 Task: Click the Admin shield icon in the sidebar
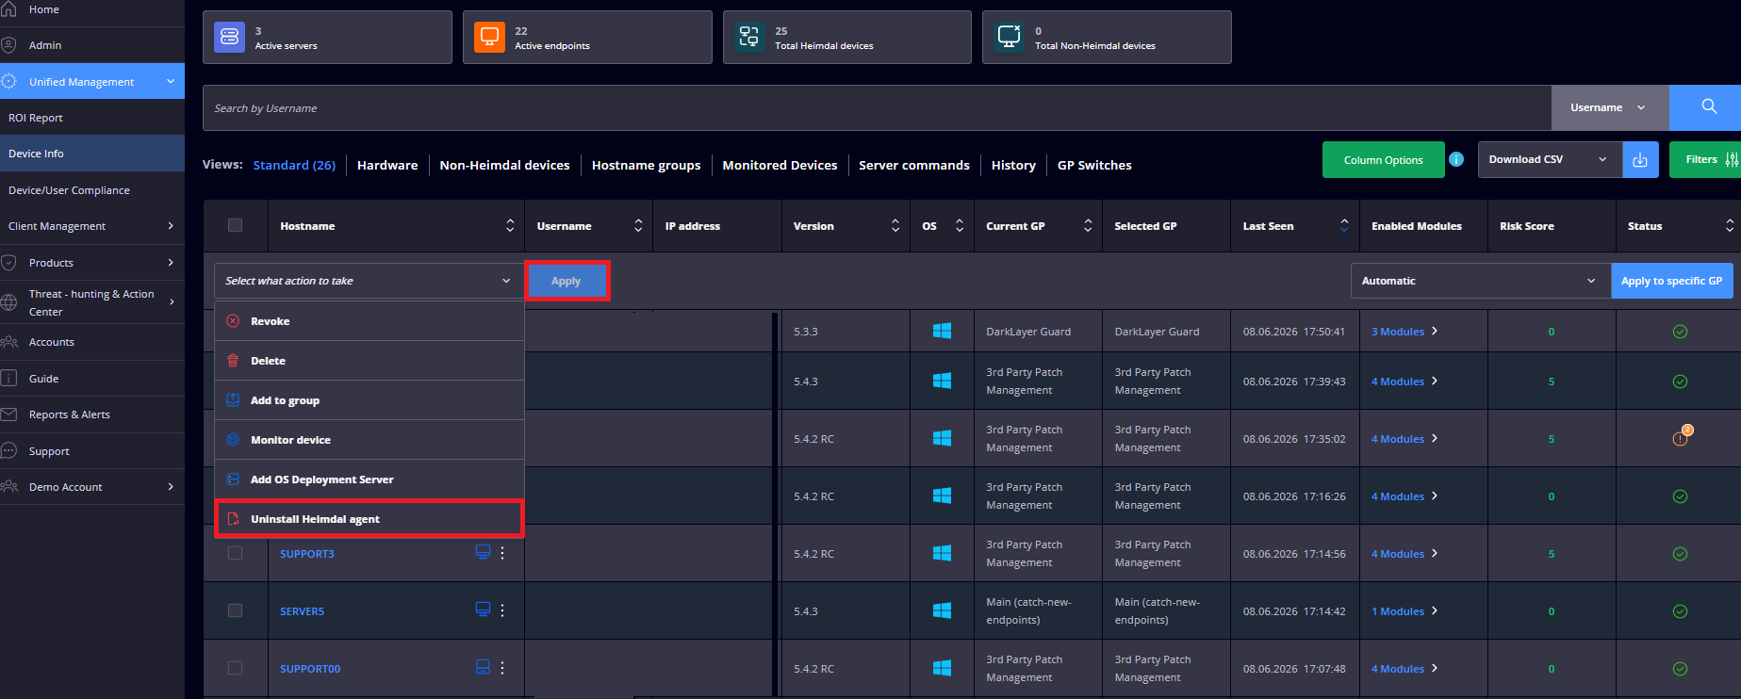(x=8, y=45)
